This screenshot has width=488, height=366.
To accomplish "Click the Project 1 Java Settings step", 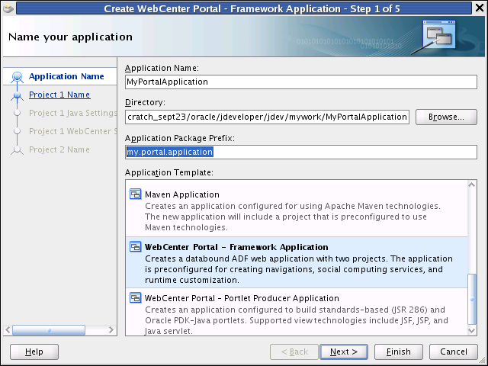I will 73,113.
